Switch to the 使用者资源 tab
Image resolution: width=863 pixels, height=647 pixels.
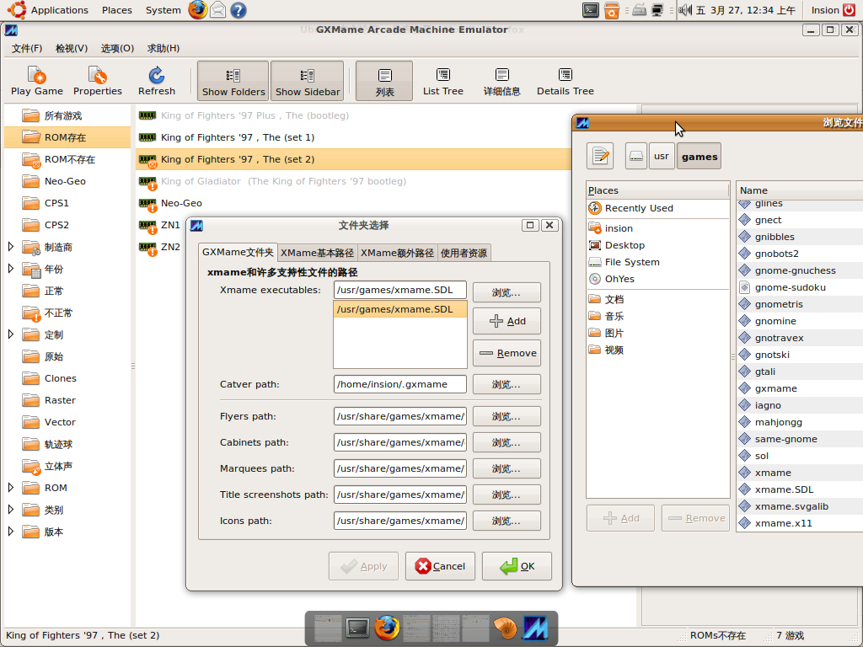(x=464, y=253)
